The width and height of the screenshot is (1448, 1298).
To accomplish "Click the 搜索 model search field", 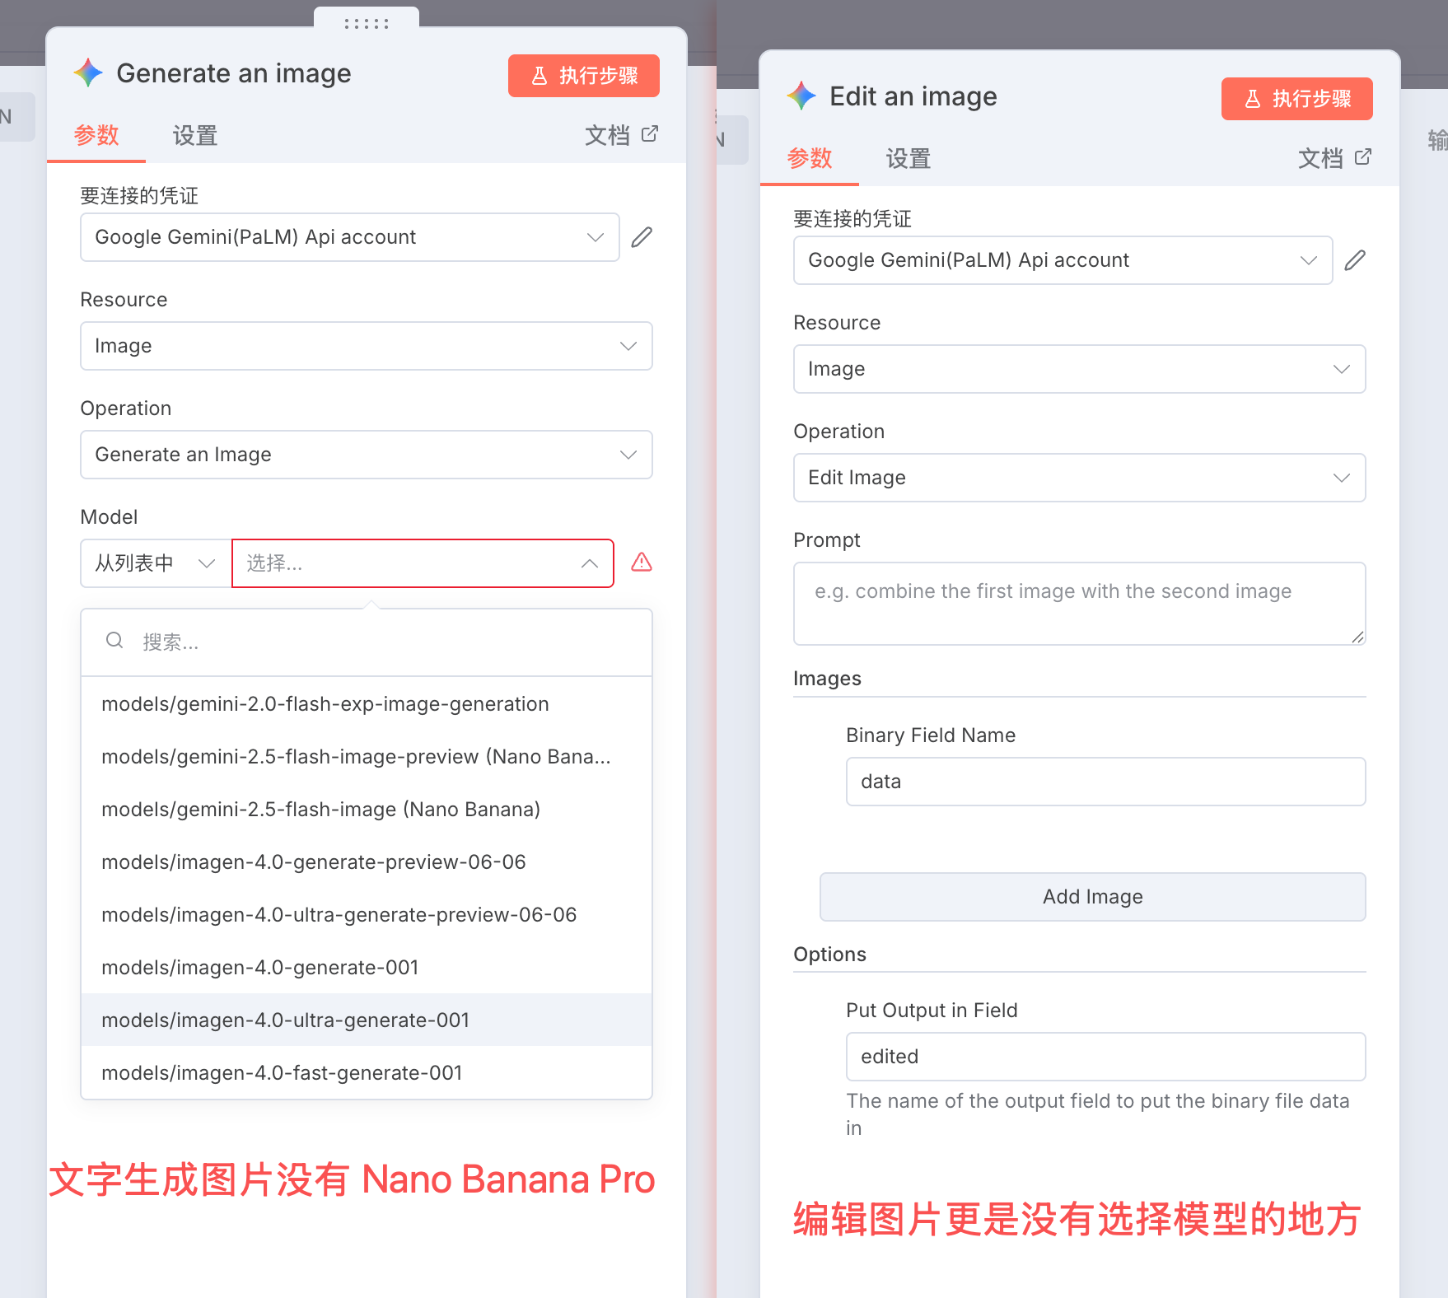I will 367,642.
